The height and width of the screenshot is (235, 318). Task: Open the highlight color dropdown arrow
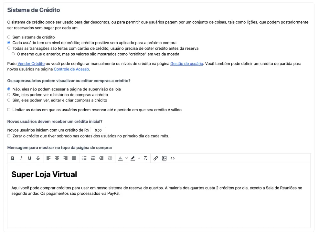(x=139, y=158)
